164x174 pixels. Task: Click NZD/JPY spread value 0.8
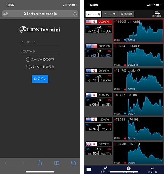(x=99, y=125)
